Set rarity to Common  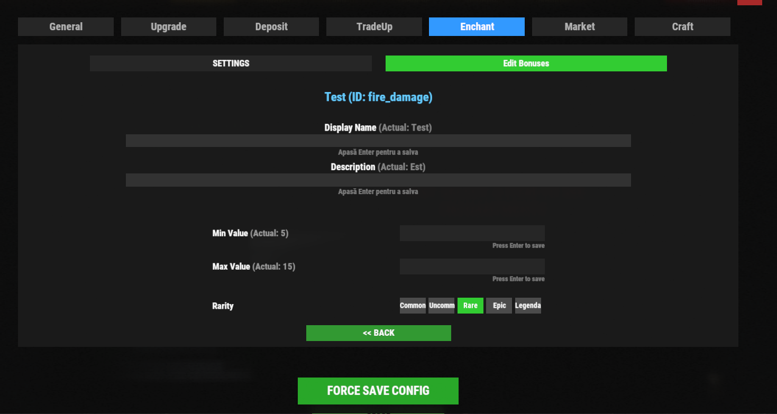point(413,306)
